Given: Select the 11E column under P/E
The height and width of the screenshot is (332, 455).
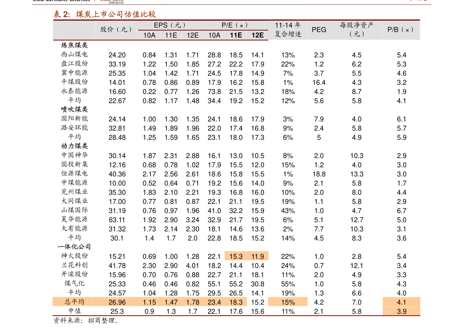Looking at the screenshot, I should (236, 35).
